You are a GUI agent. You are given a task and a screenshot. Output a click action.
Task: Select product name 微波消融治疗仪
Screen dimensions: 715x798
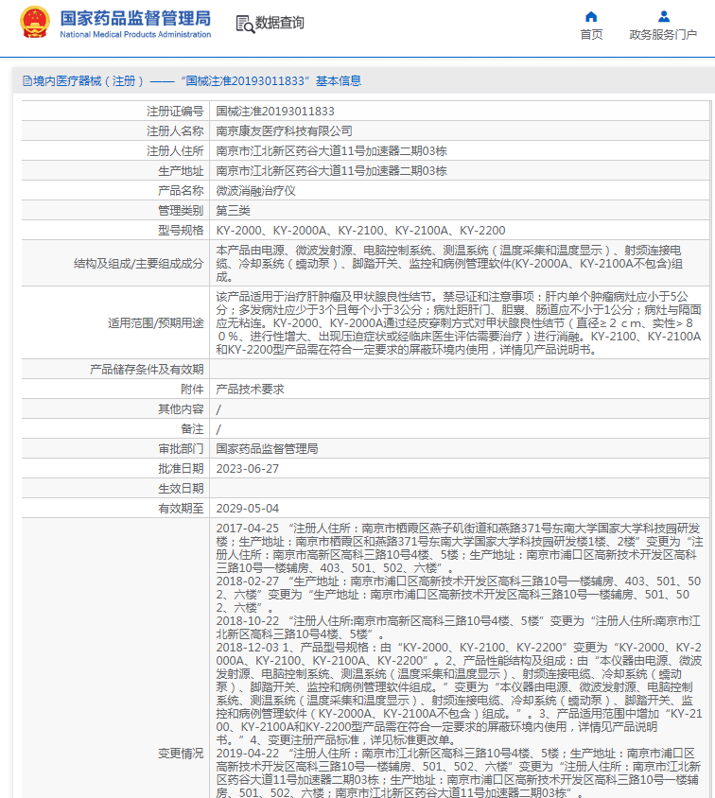(x=255, y=190)
